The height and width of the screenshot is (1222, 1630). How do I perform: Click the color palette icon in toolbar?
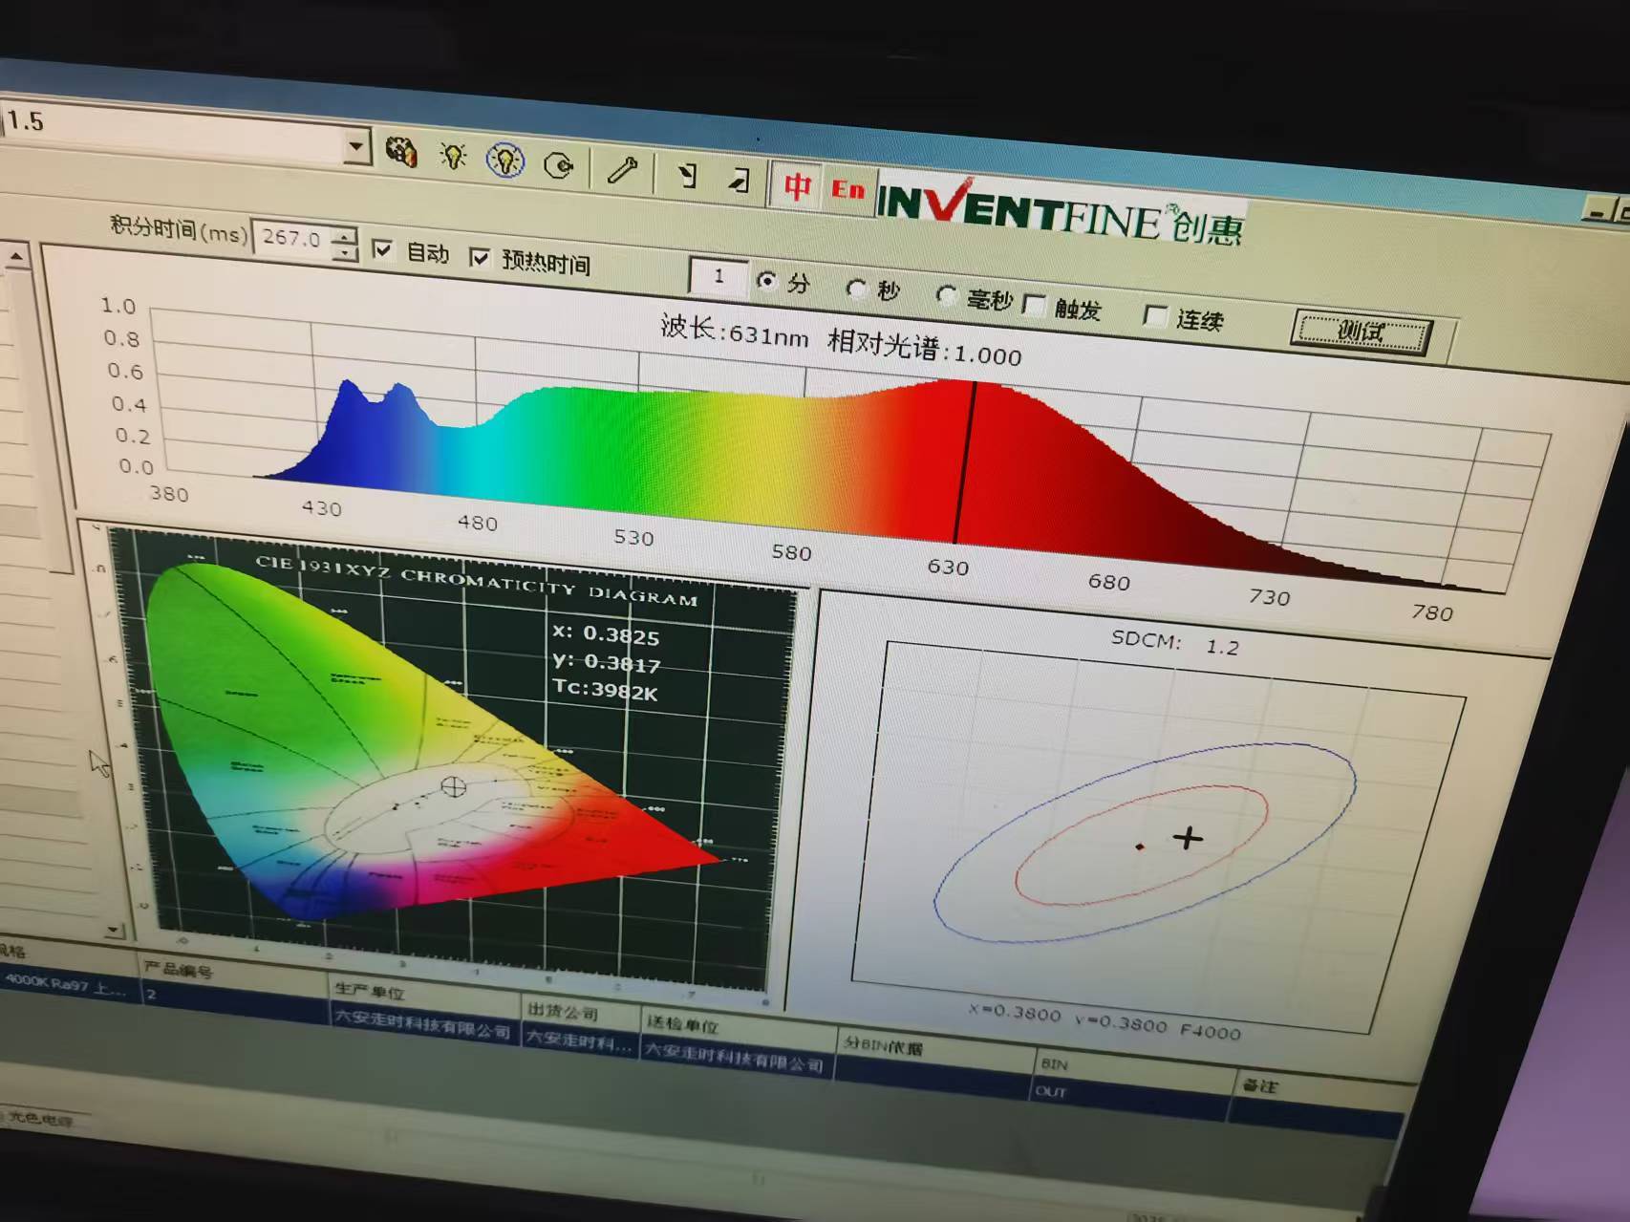pos(401,151)
